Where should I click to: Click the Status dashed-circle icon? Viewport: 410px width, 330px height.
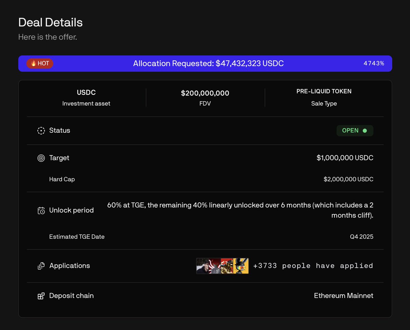pos(41,130)
